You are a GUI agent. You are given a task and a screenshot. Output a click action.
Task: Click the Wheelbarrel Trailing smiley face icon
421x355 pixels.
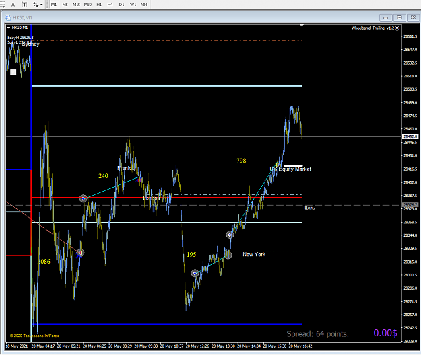pos(397,28)
